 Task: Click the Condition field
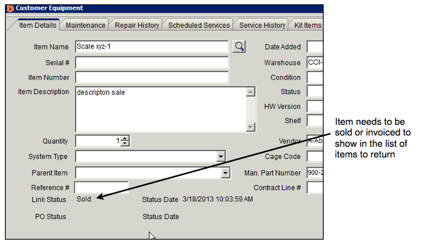[315, 77]
